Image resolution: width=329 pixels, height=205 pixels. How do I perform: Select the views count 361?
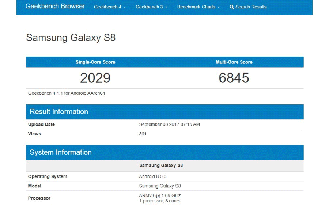click(x=143, y=134)
